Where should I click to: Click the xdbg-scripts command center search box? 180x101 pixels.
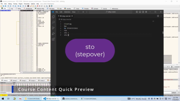tap(111, 12)
